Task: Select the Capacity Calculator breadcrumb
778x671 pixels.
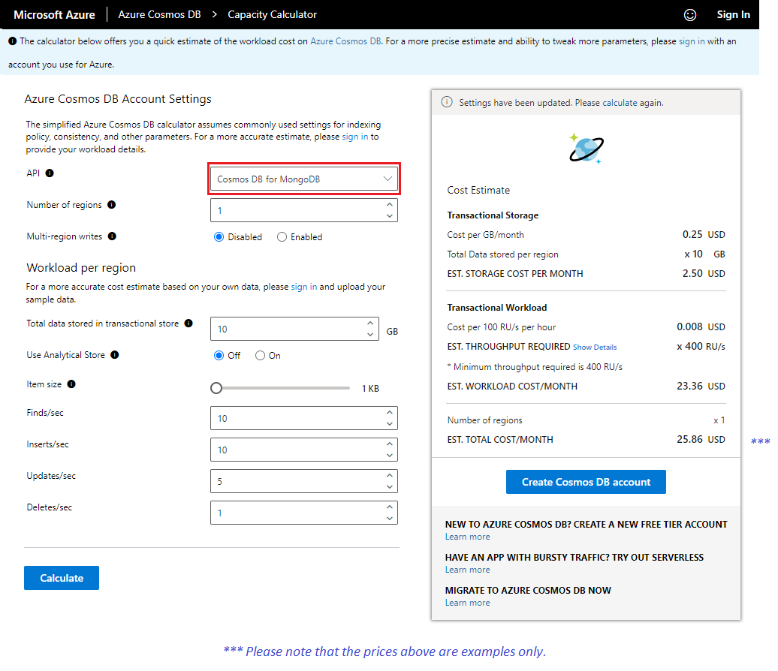Action: pos(272,14)
